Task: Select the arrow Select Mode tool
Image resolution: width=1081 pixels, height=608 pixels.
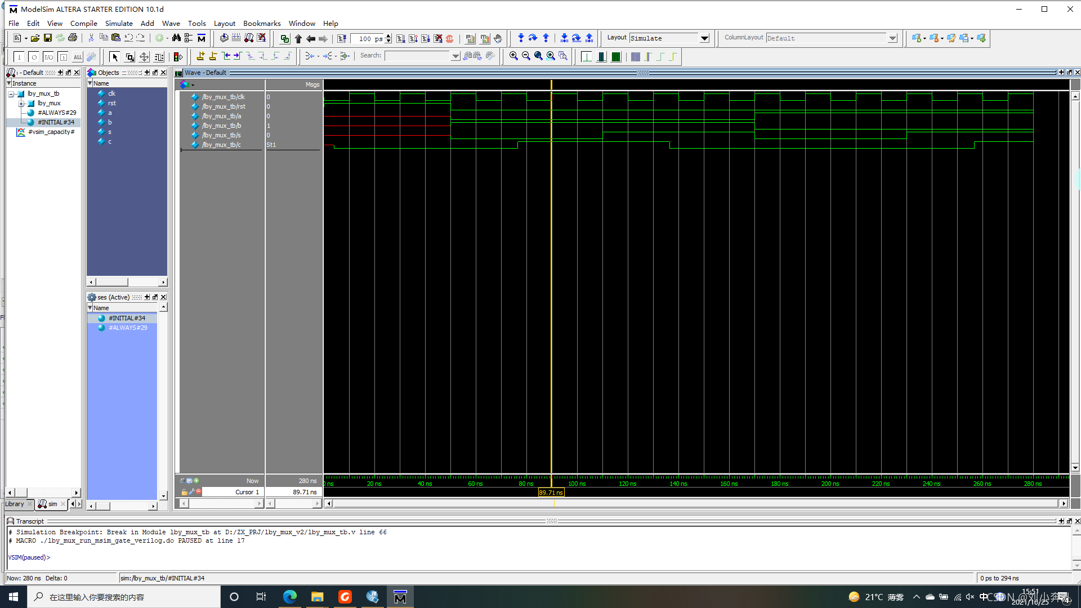Action: tap(115, 57)
